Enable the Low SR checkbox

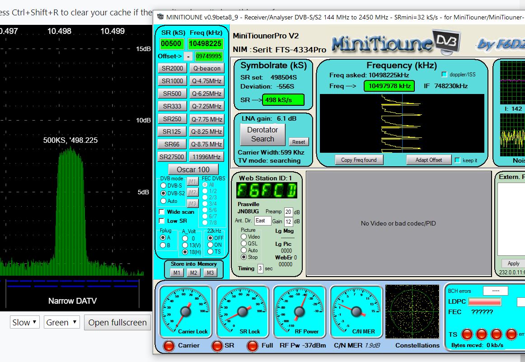[162, 221]
